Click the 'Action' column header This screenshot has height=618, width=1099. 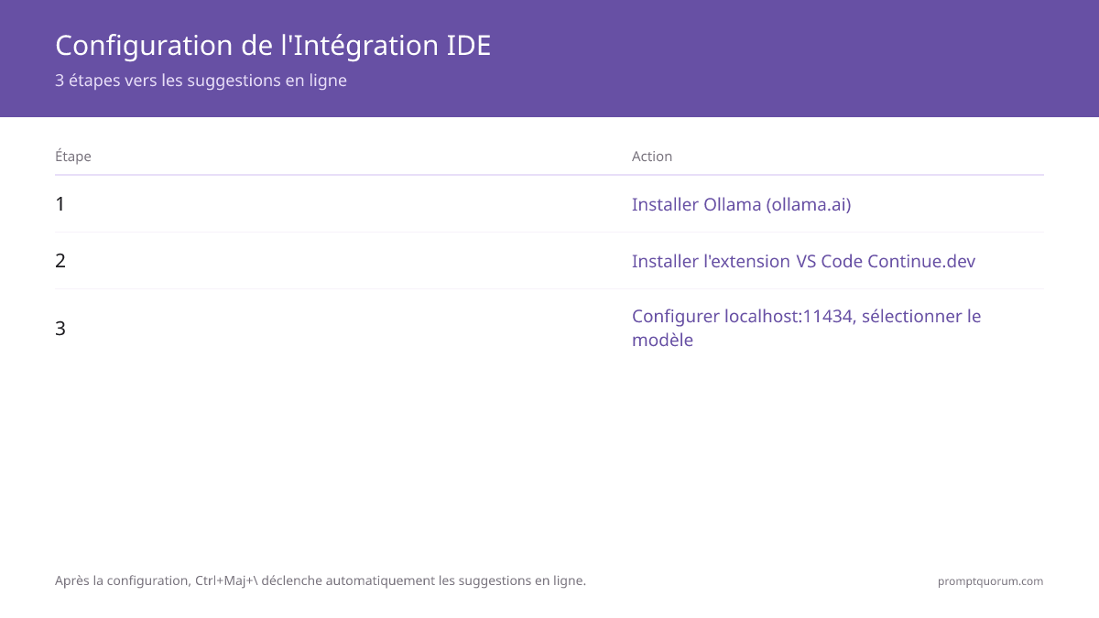tap(652, 157)
